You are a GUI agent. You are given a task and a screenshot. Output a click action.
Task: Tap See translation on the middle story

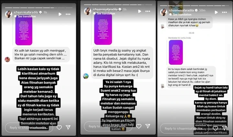(x=106, y=14)
